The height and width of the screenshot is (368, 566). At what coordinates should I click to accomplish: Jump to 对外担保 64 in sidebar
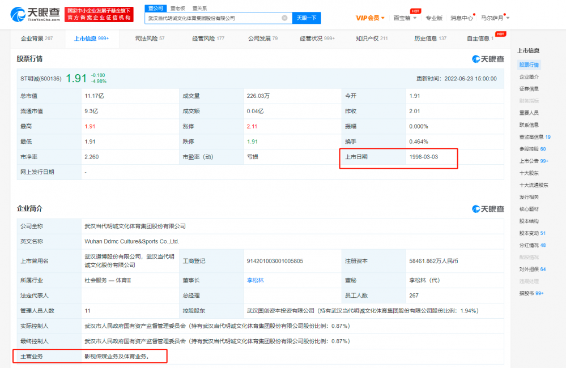(x=533, y=269)
